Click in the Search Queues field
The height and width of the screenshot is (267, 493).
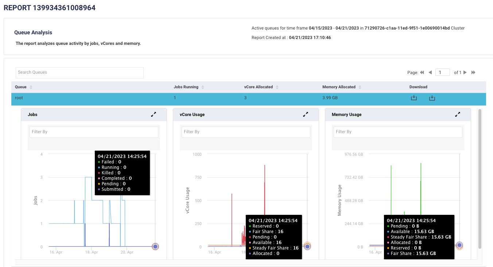[x=79, y=72]
